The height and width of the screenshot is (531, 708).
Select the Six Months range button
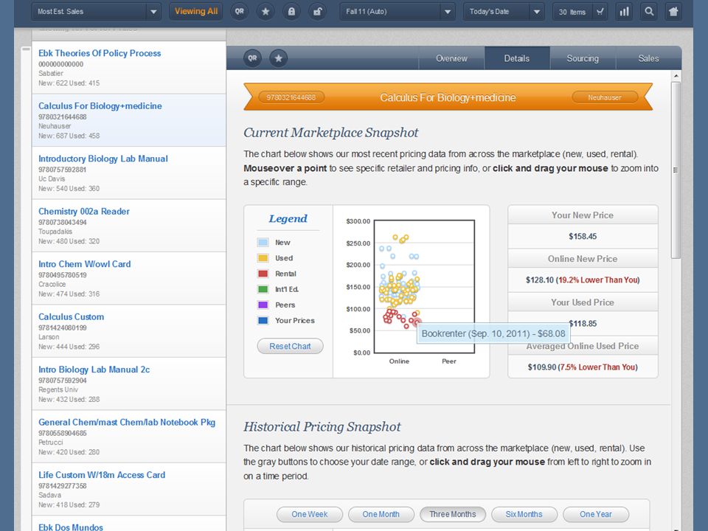(524, 514)
